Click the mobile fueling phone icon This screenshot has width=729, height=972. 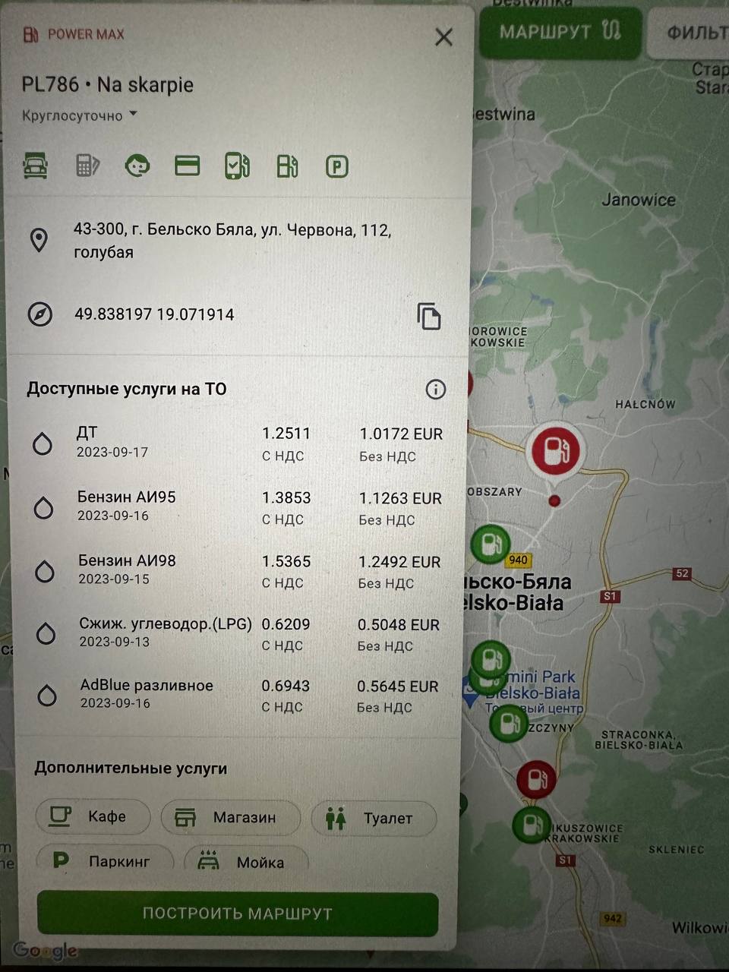point(237,166)
